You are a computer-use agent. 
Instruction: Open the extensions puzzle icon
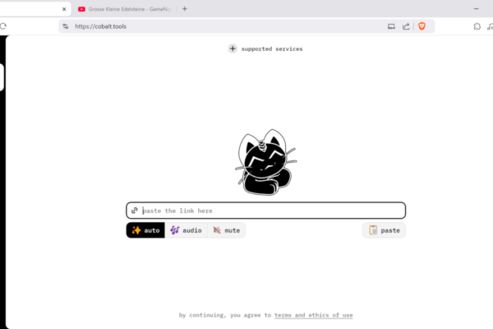point(477,26)
